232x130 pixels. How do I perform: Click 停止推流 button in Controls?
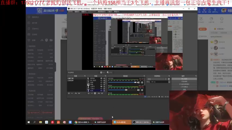click(184, 79)
